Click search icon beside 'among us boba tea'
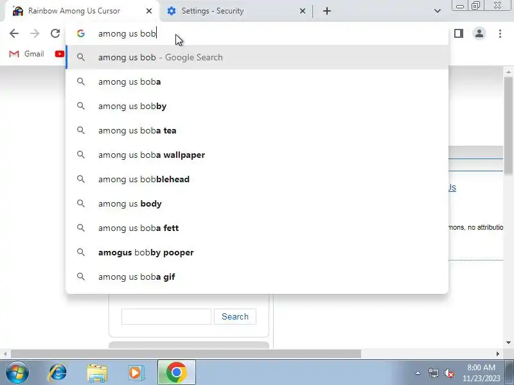This screenshot has width=514, height=385. point(81,130)
